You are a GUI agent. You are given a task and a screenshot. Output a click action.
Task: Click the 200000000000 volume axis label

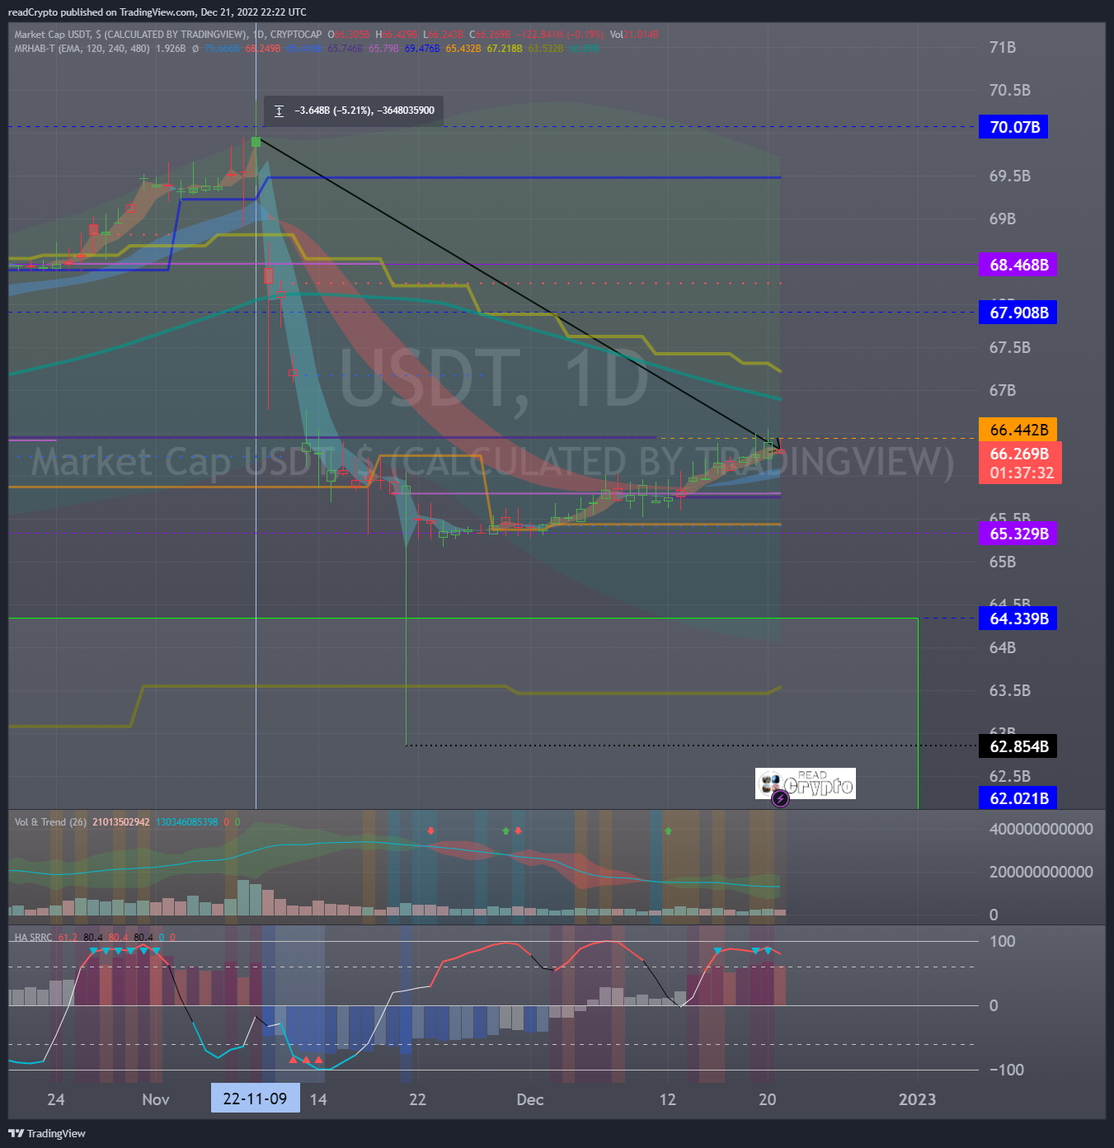coord(1041,872)
